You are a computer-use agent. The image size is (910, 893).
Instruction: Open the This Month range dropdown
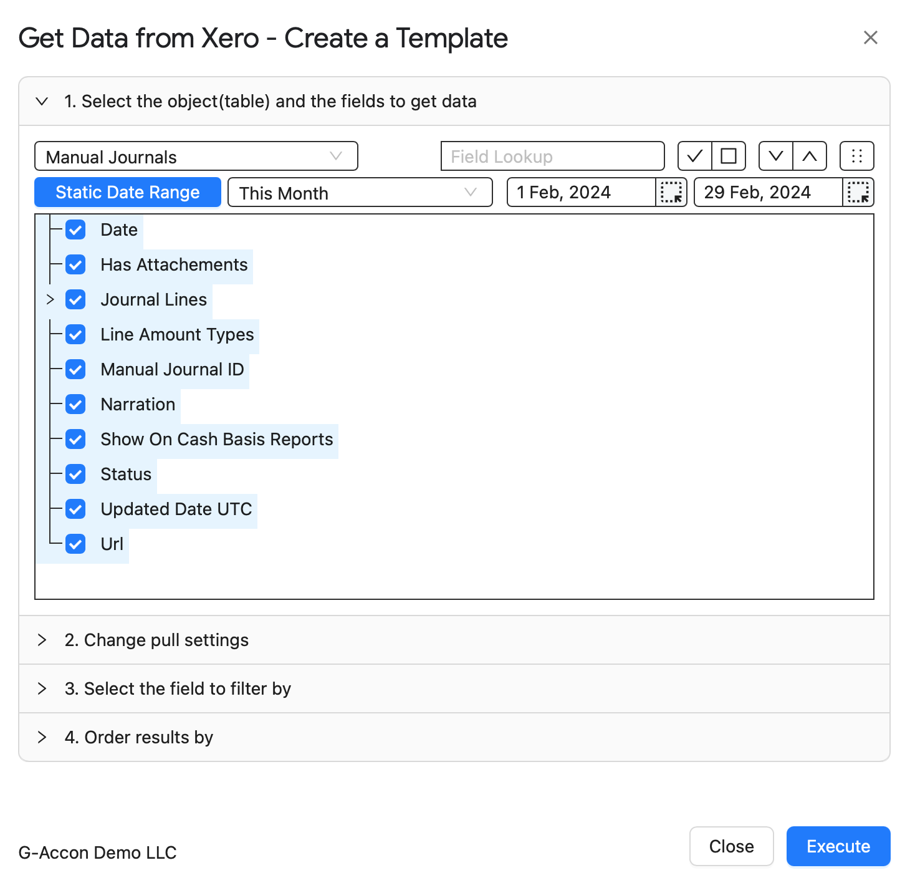[x=360, y=192]
